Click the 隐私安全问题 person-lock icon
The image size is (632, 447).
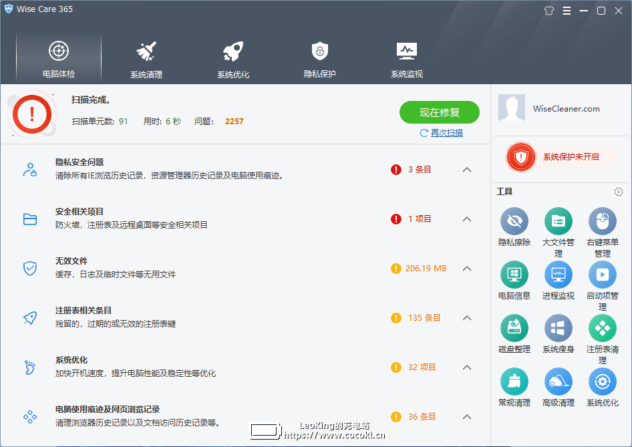tap(30, 170)
